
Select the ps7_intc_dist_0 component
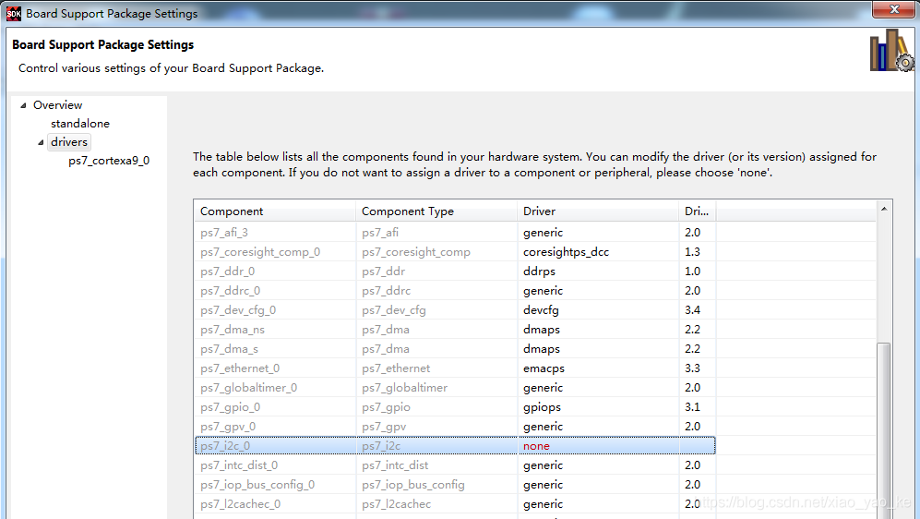point(275,465)
